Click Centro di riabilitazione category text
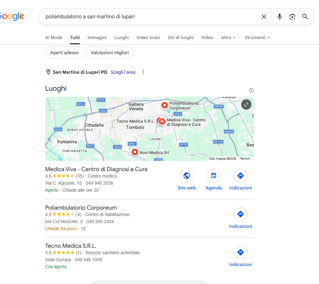The image size is (319, 284). coord(107,214)
